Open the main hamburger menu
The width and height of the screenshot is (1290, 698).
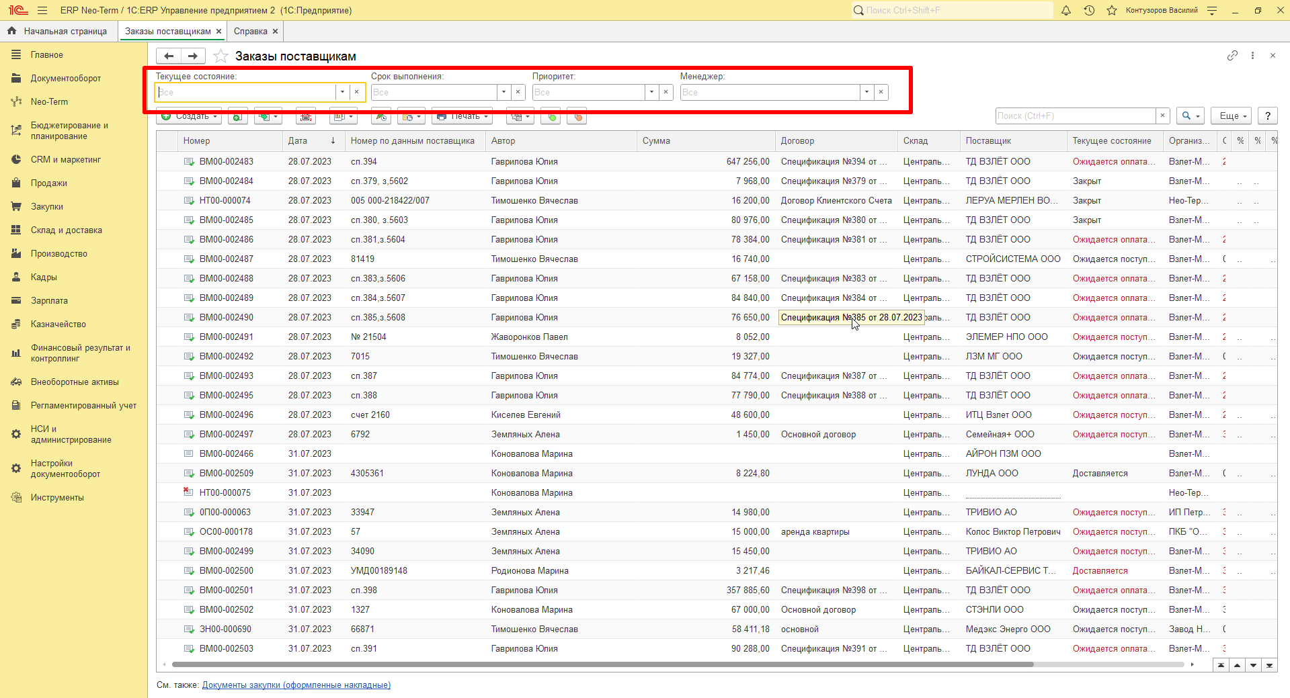[x=42, y=10]
